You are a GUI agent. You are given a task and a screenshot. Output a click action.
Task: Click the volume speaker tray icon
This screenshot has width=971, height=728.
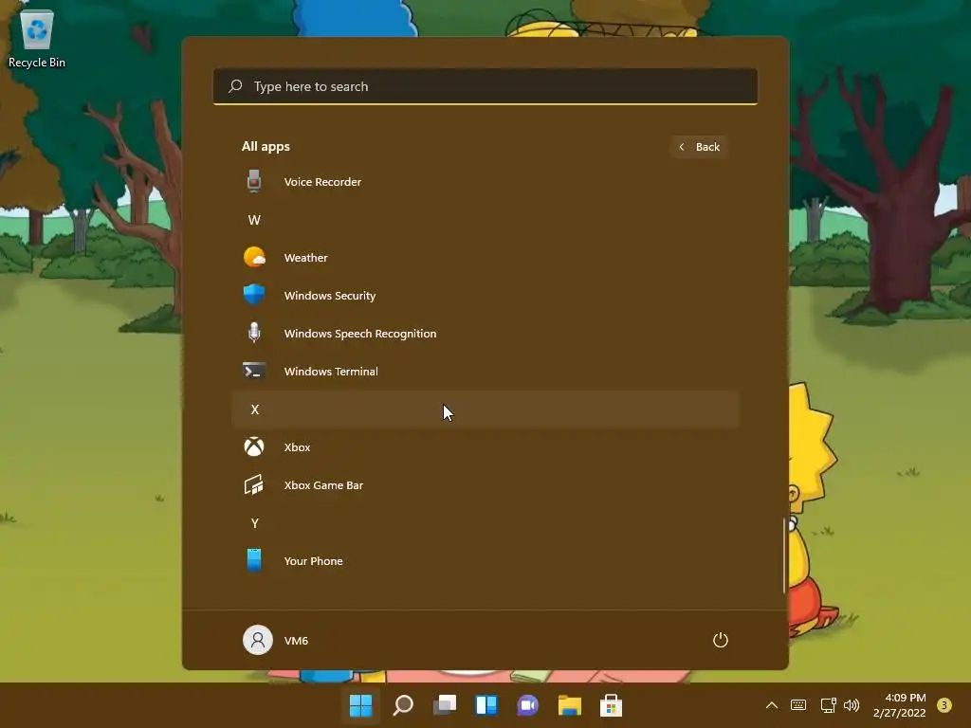pos(852,704)
